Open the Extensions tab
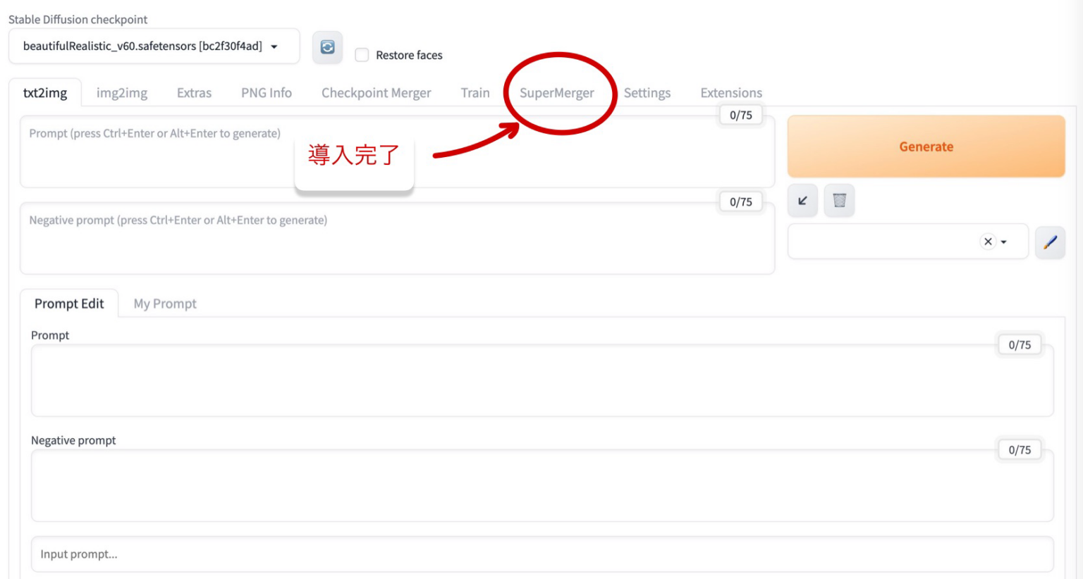The image size is (1083, 579). [730, 93]
